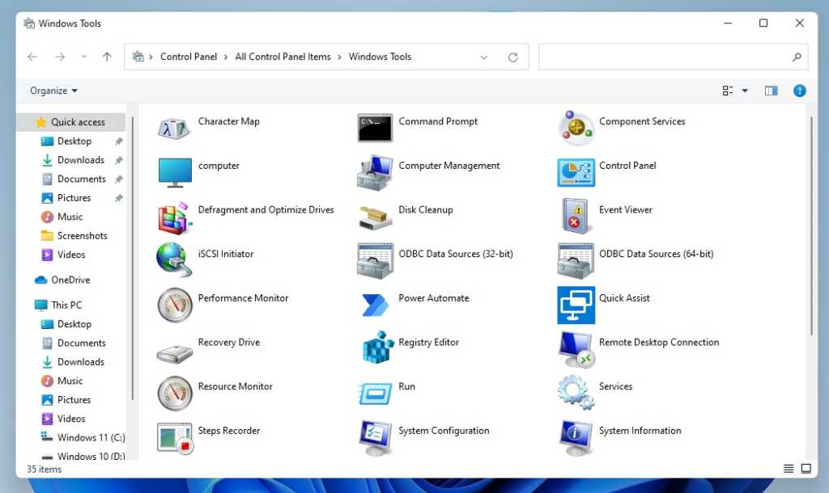This screenshot has width=829, height=493.
Task: Open the Character Map icon
Action: [174, 129]
